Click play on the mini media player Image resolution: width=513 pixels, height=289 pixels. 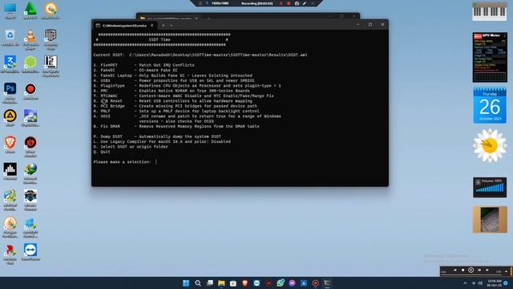tap(471, 270)
